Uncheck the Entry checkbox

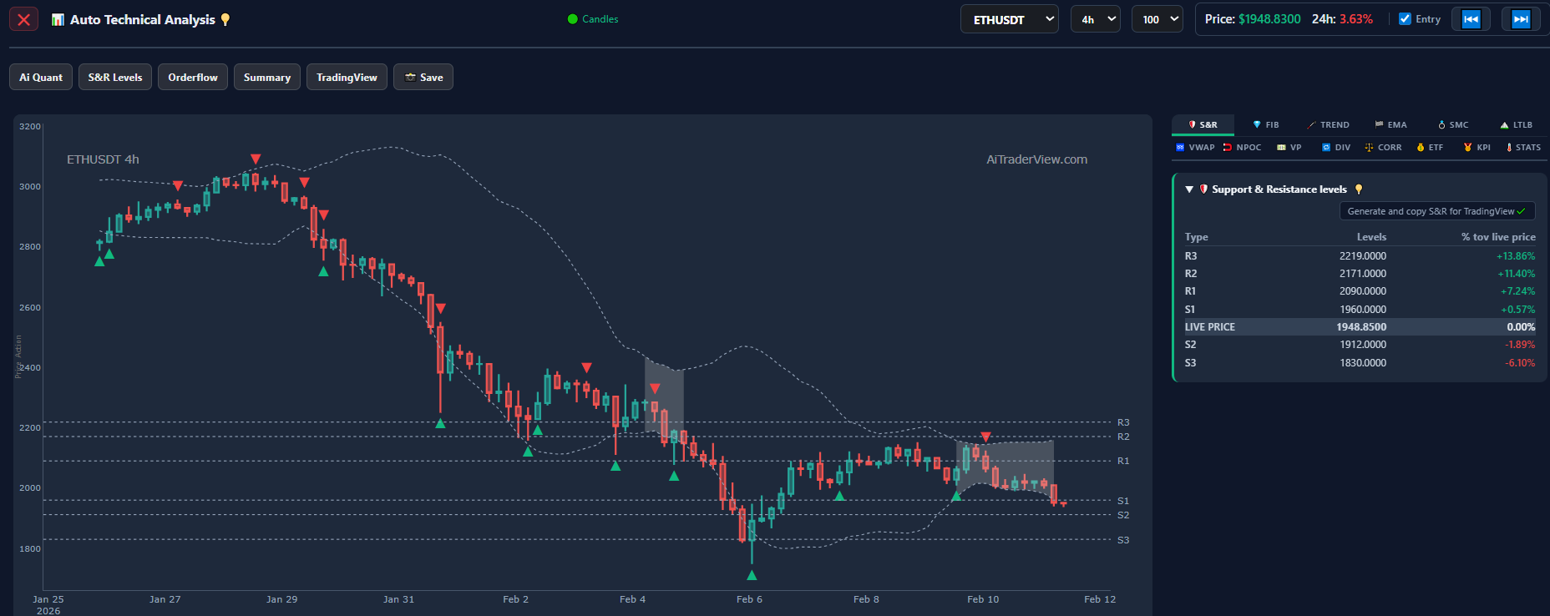click(1405, 19)
